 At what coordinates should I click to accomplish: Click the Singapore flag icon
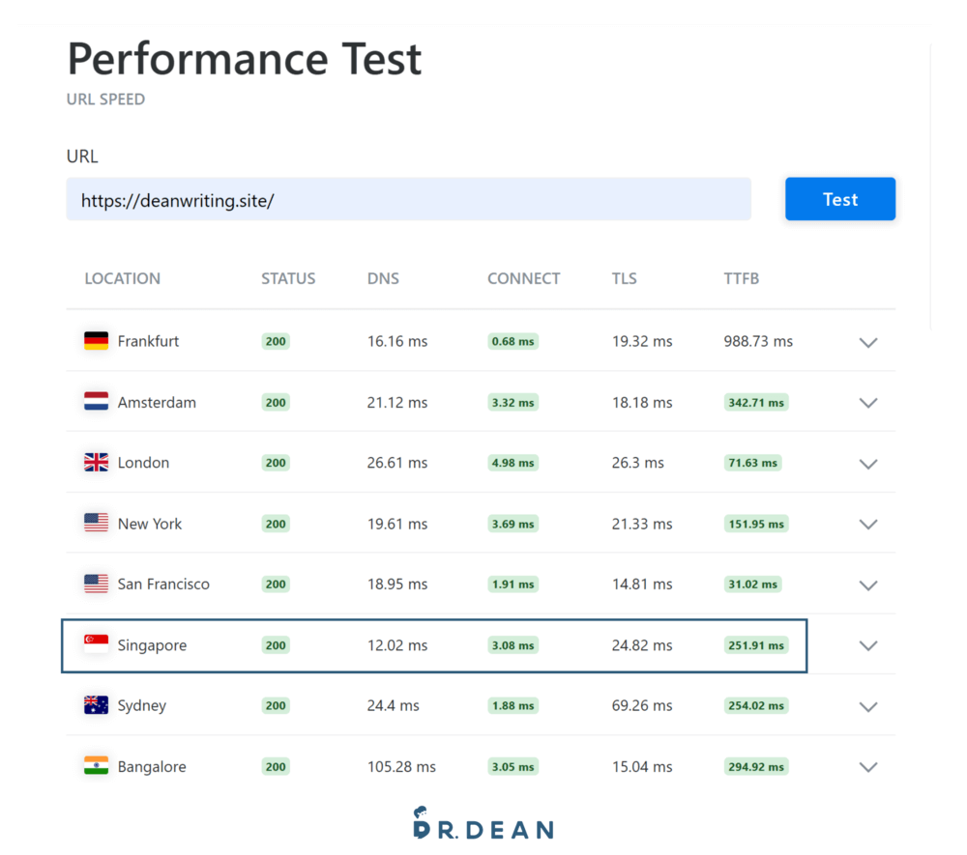click(96, 644)
